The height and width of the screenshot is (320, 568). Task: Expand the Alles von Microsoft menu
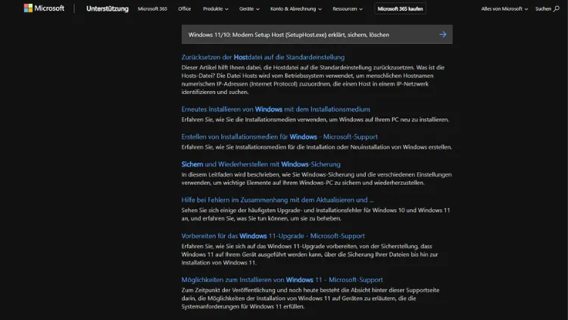[x=504, y=8]
